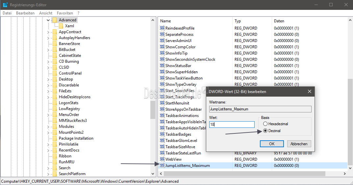Click the registry path in status bar
This screenshot has width=353, height=185.
coord(90,181)
